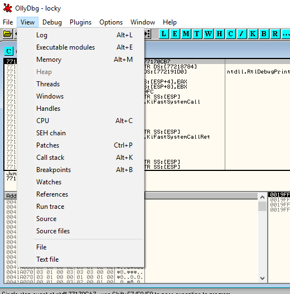Open the Help menu
290x294 pixels.
click(170, 22)
